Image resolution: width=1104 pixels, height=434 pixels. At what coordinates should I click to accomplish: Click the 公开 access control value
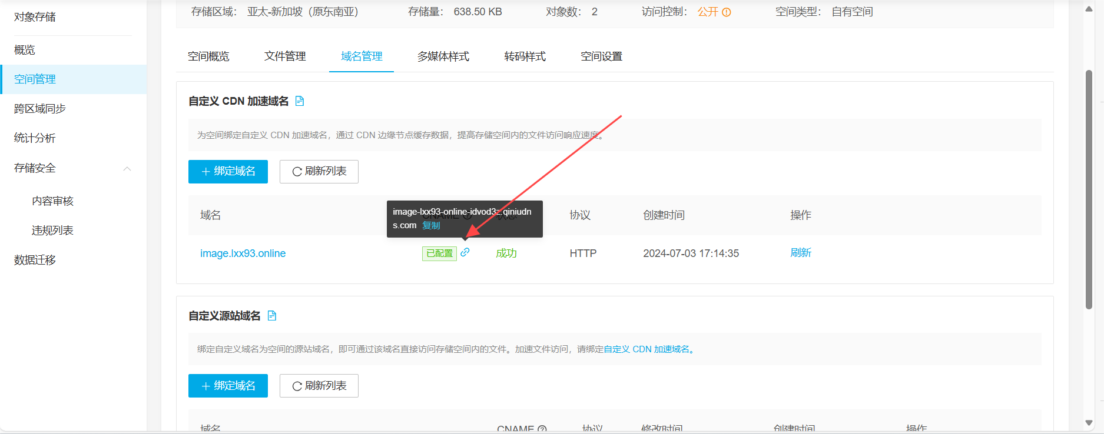click(708, 12)
